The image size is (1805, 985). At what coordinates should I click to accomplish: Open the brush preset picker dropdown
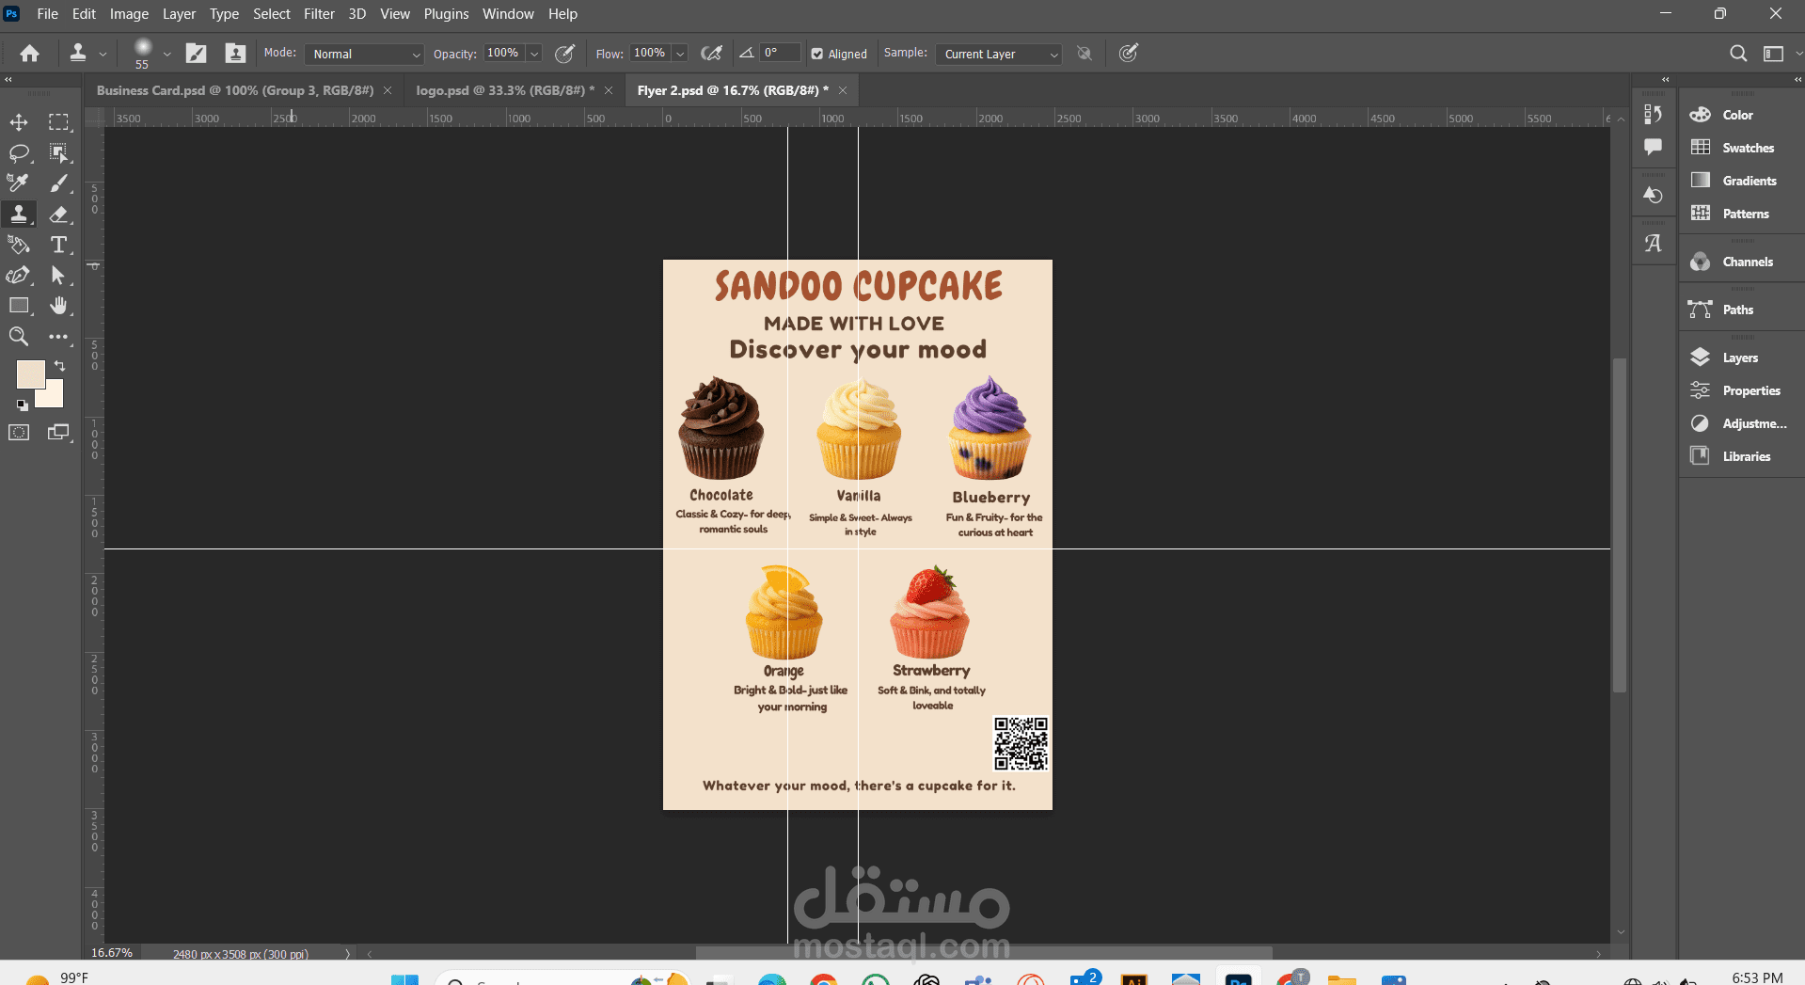pos(166,55)
